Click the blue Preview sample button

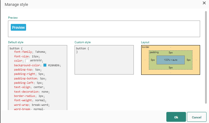pos(18,27)
